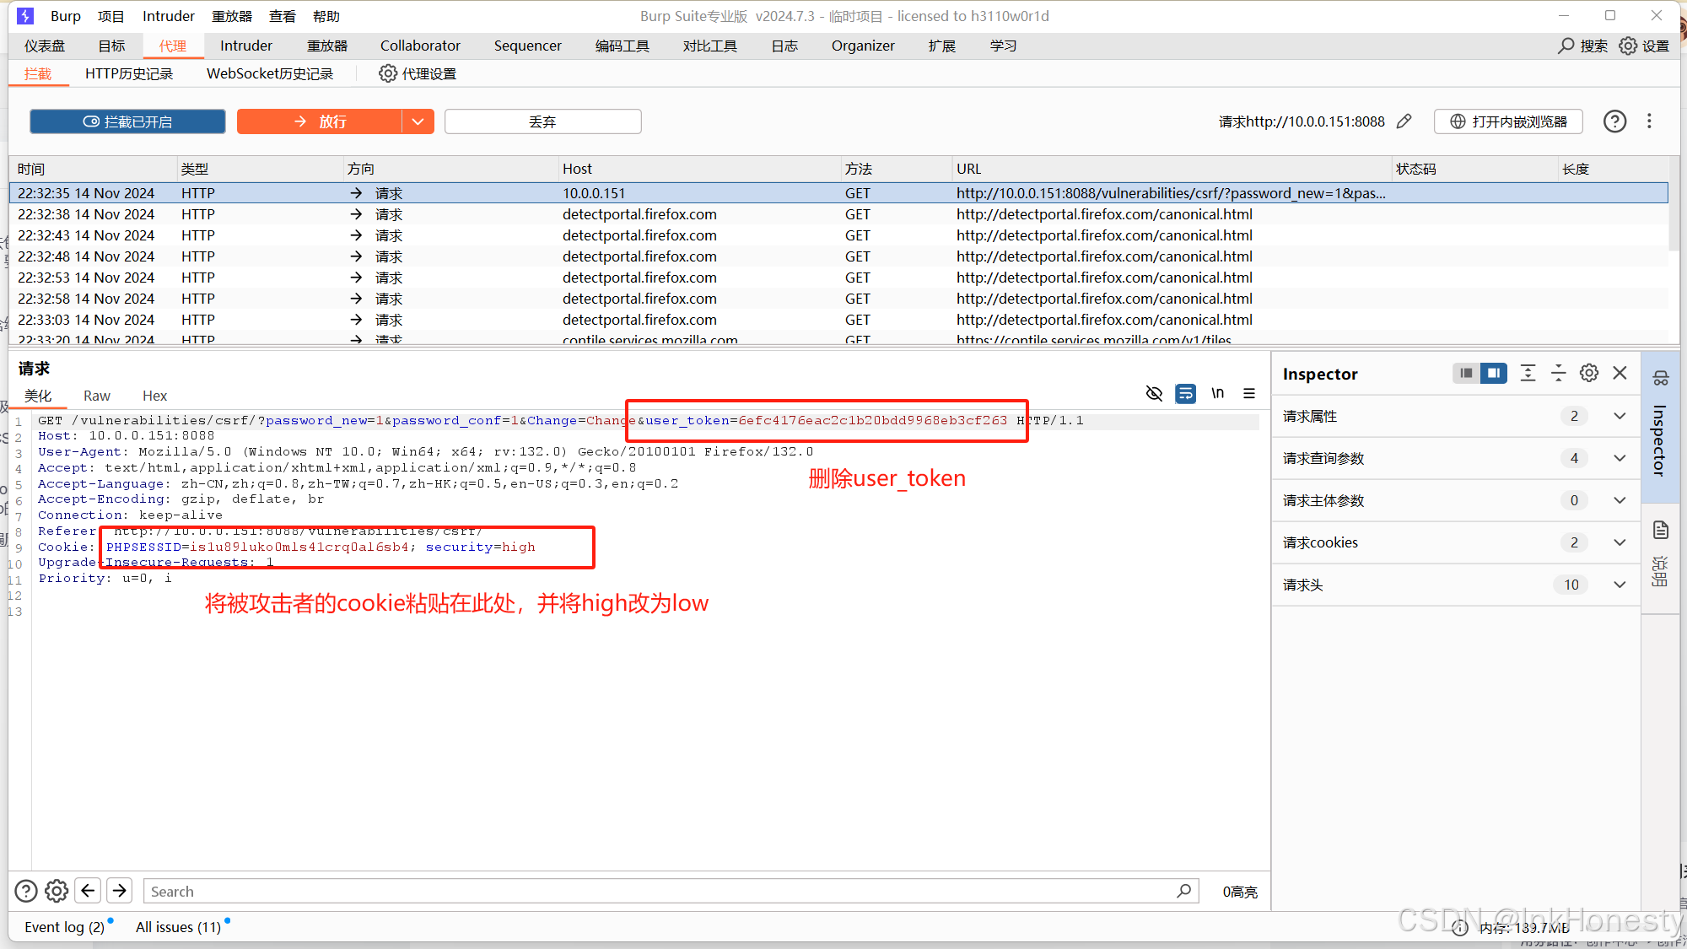The height and width of the screenshot is (949, 1687).
Task: Click the Search input field
Action: (x=658, y=891)
